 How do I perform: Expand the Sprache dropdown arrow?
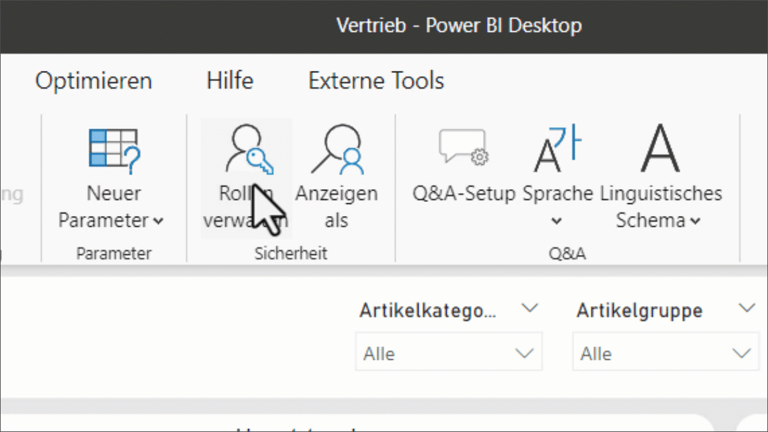point(557,222)
